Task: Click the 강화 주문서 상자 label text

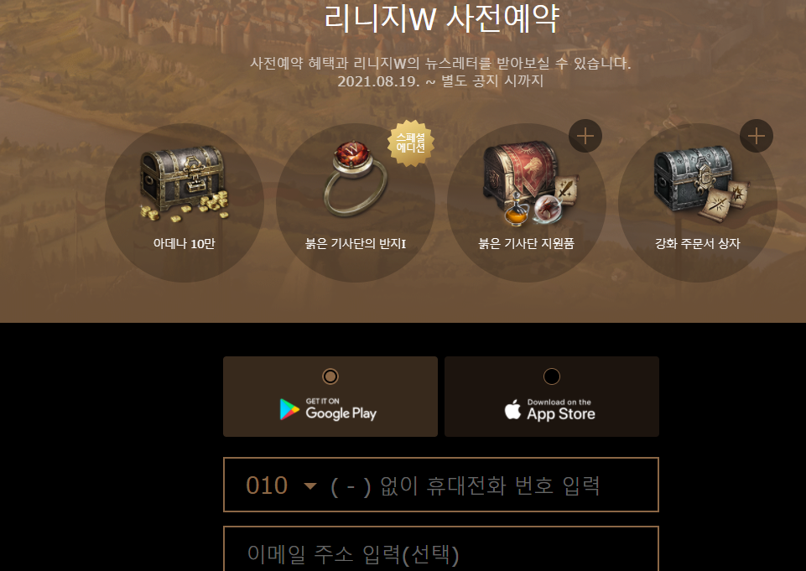Action: [698, 244]
